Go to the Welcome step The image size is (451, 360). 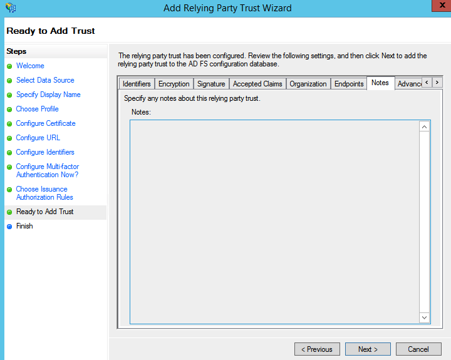[x=30, y=66]
